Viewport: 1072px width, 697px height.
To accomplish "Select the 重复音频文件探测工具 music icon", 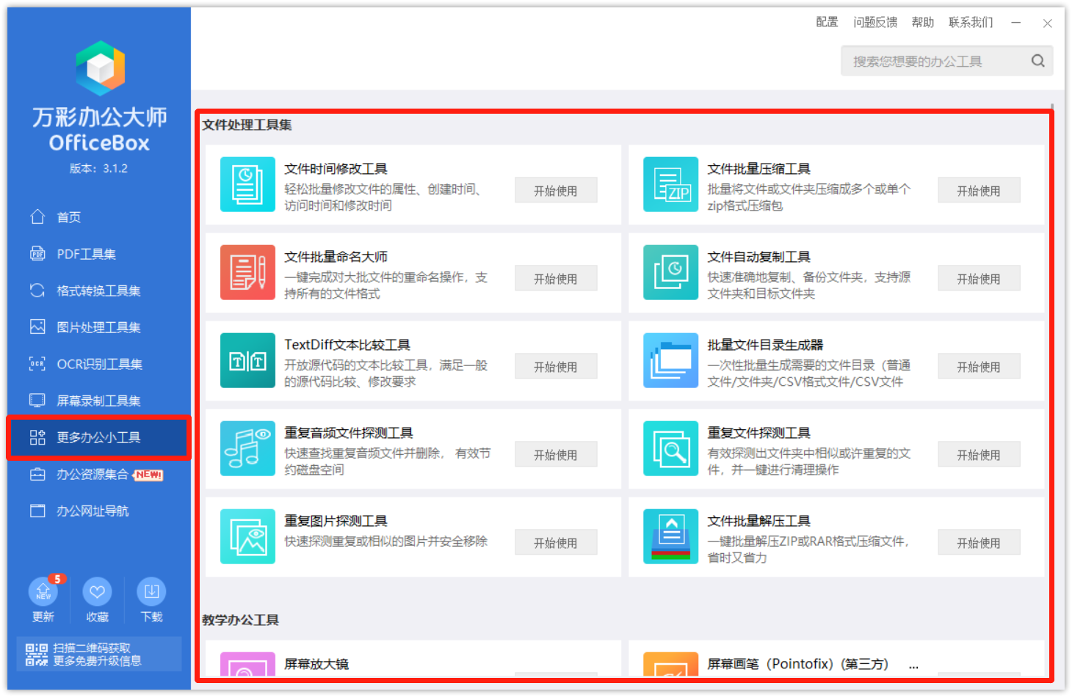I will [247, 448].
